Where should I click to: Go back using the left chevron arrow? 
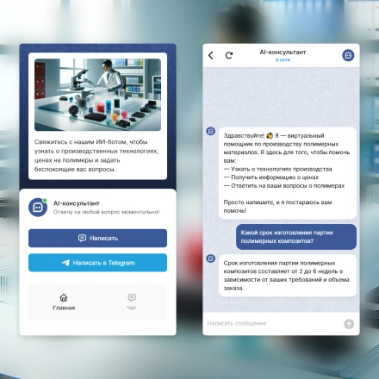point(211,55)
